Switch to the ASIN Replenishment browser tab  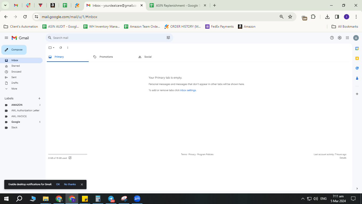click(178, 6)
